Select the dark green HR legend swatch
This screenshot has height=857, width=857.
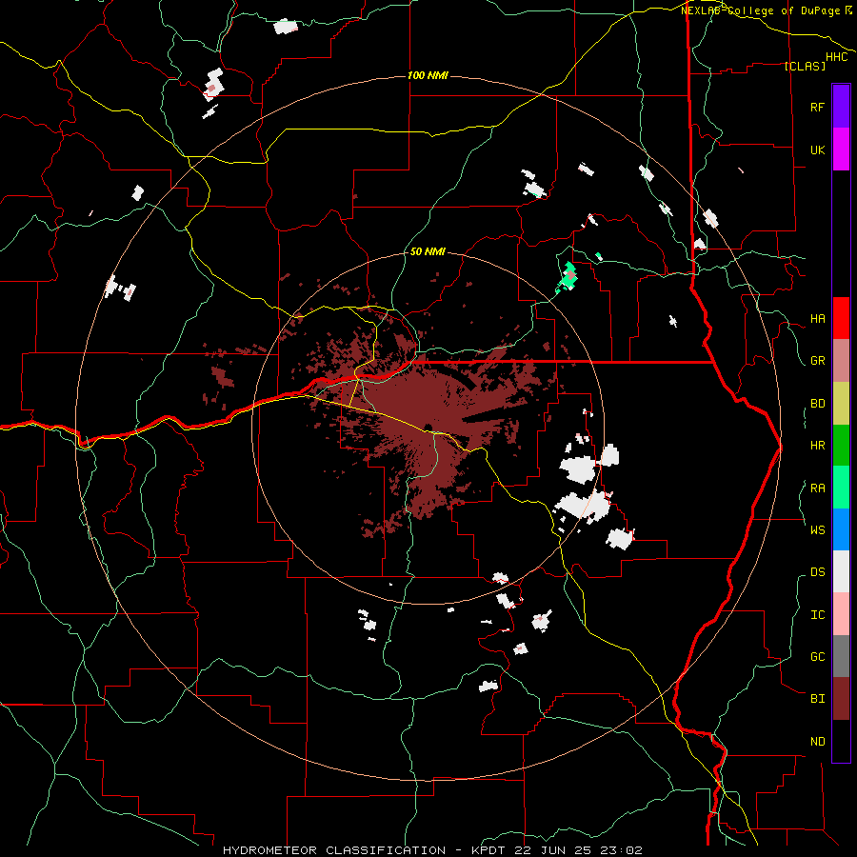click(841, 445)
